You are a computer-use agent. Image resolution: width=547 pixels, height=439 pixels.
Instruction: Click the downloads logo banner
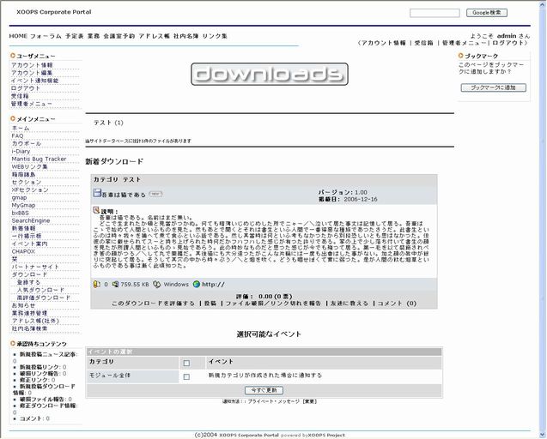(269, 75)
